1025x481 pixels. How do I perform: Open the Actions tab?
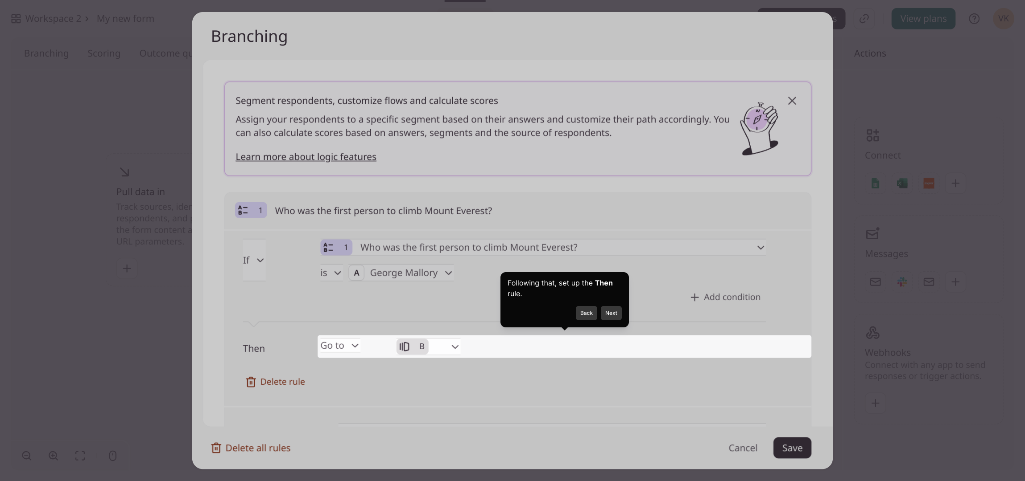870,53
